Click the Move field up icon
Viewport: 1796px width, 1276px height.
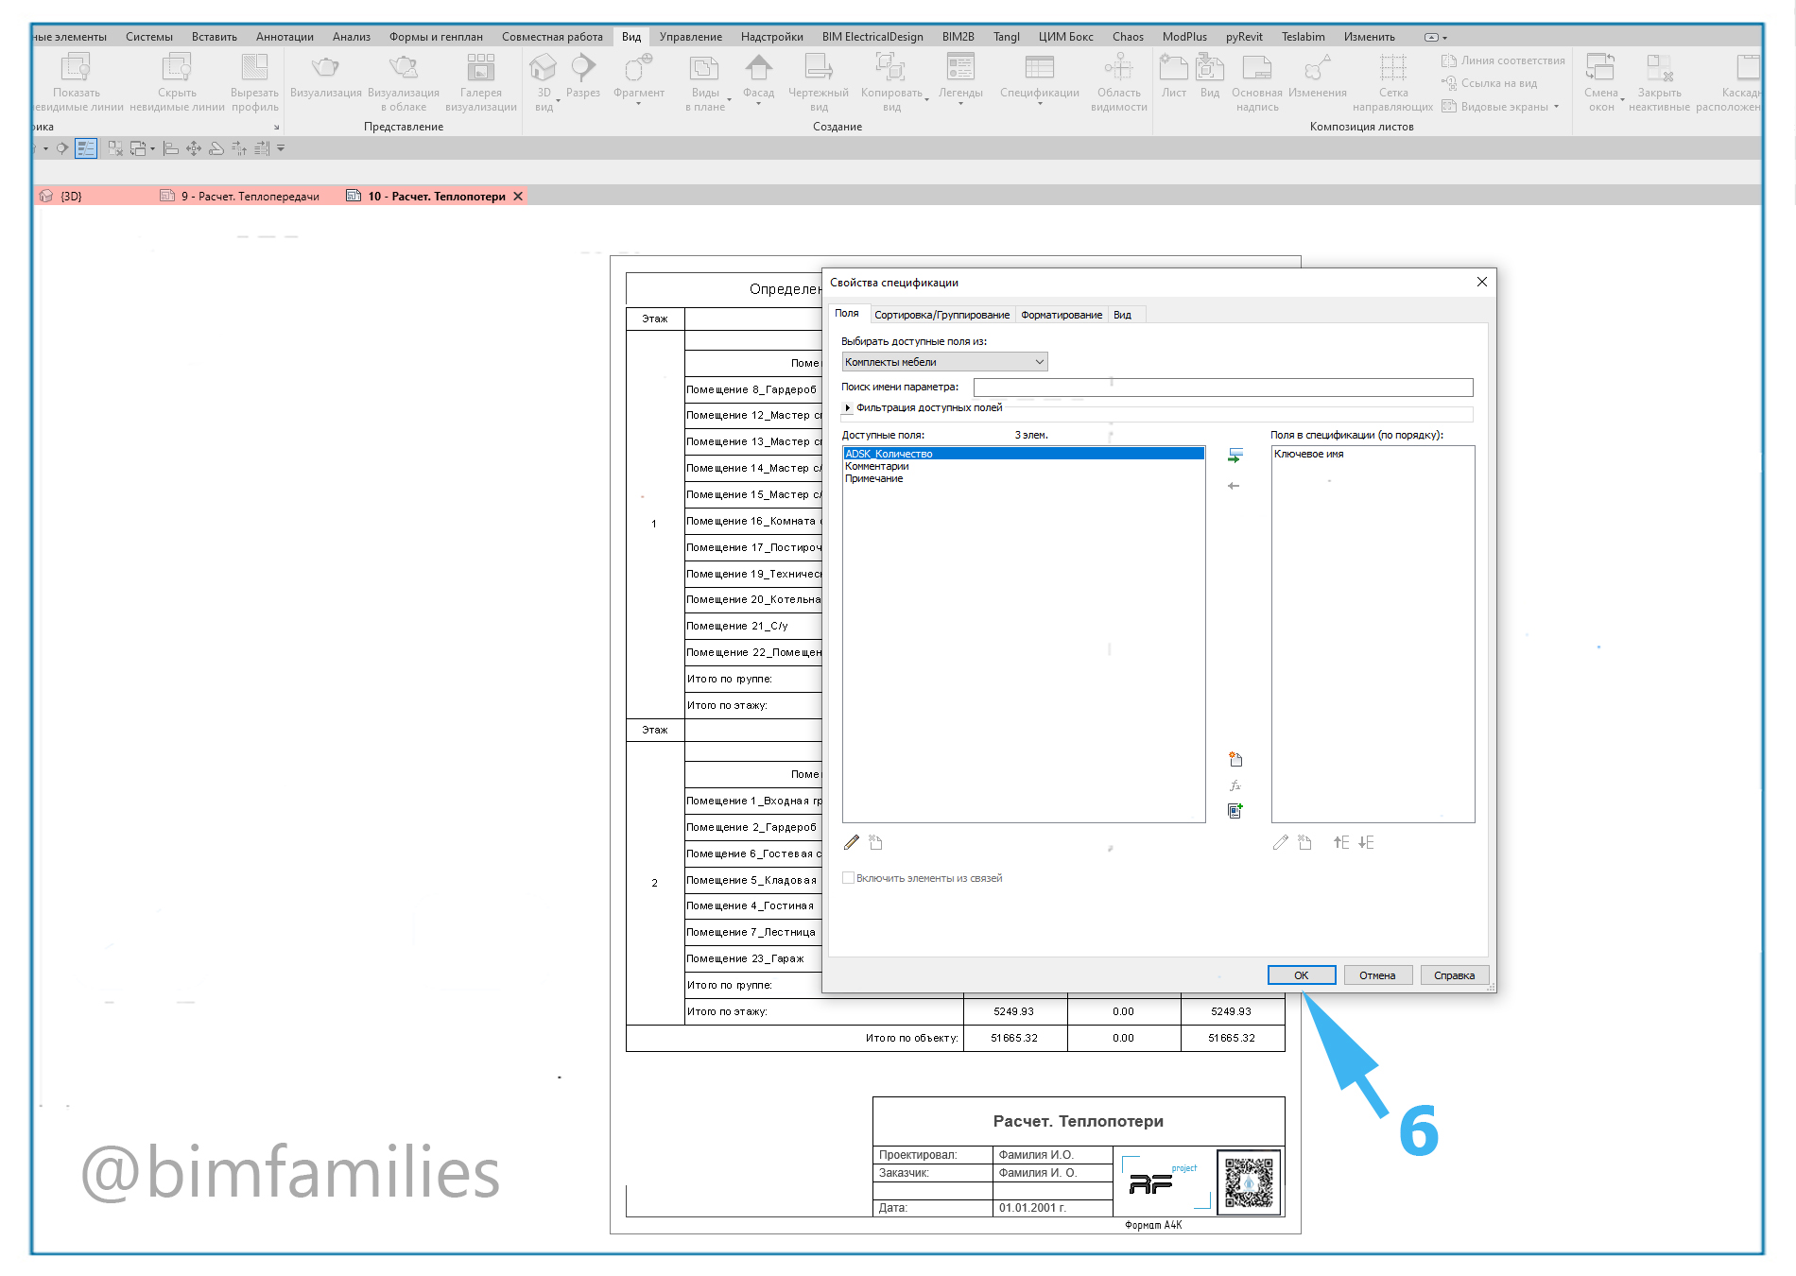click(x=1341, y=842)
